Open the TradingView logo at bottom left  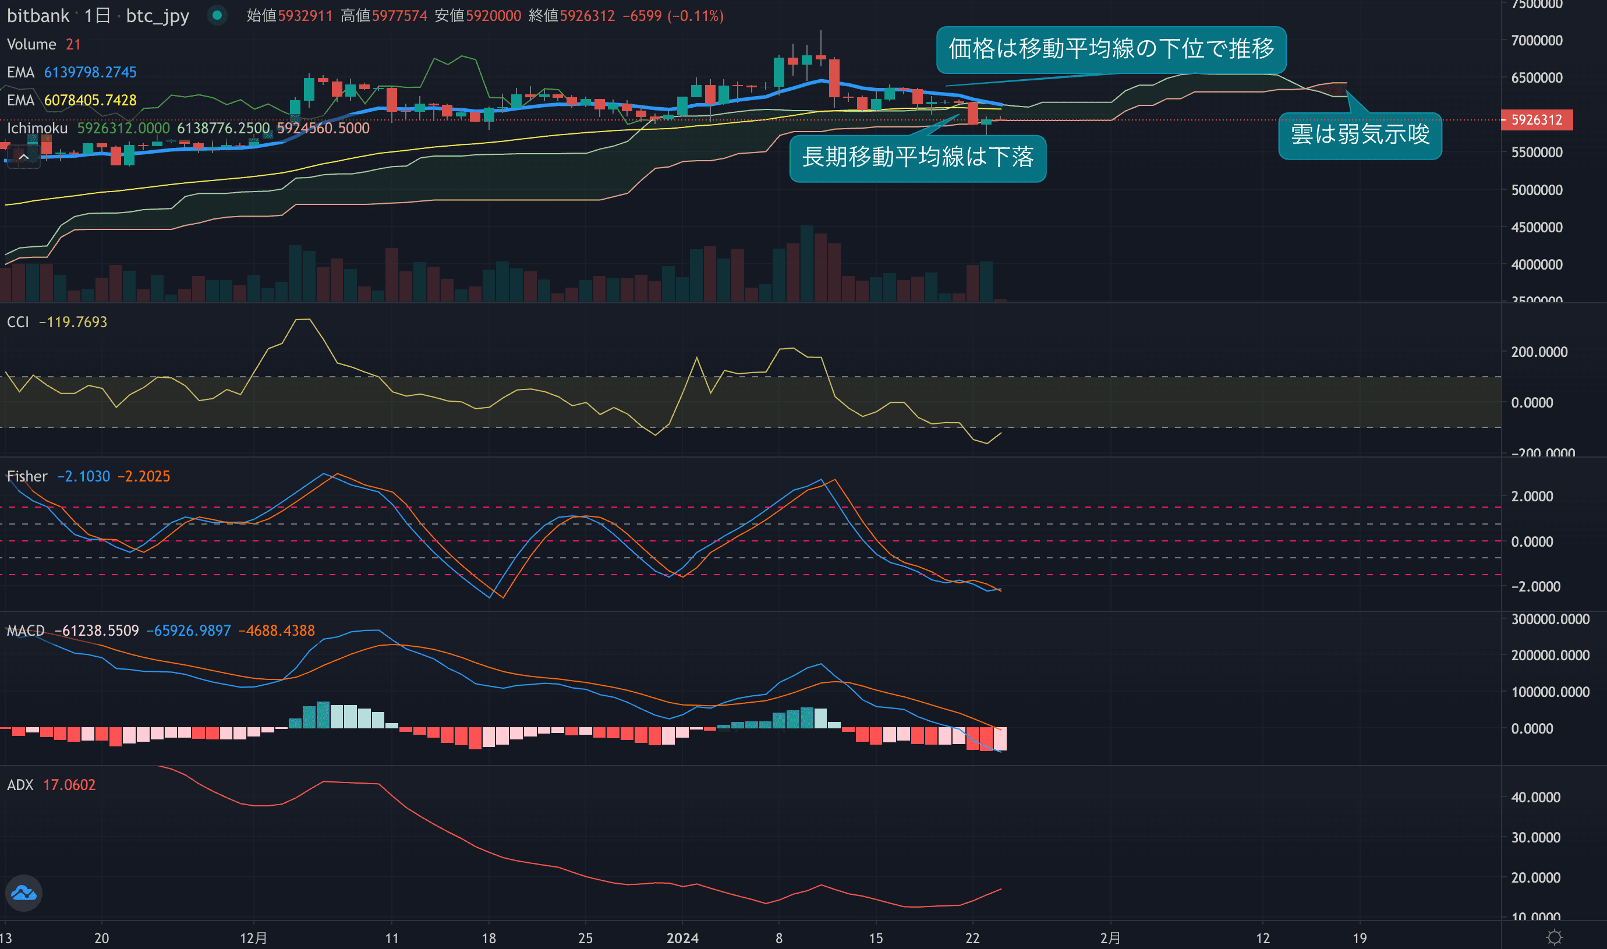pos(24,893)
